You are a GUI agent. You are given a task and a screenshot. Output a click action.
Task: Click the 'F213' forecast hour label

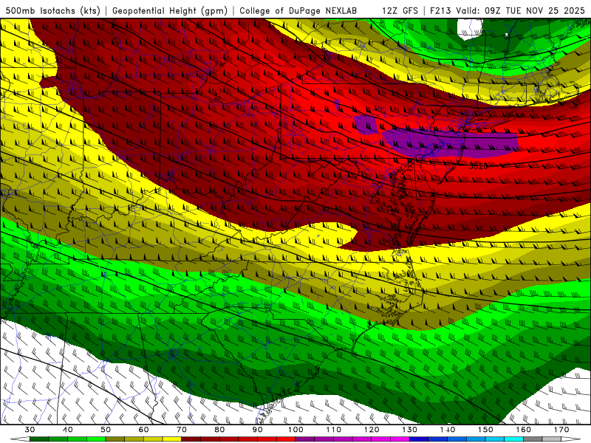coord(440,10)
